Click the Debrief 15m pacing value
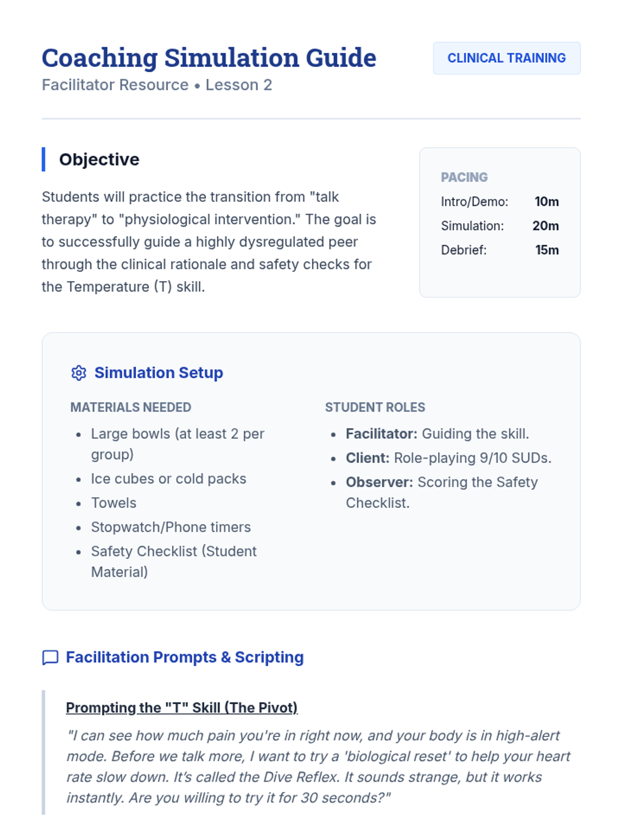622x830 pixels. point(547,250)
